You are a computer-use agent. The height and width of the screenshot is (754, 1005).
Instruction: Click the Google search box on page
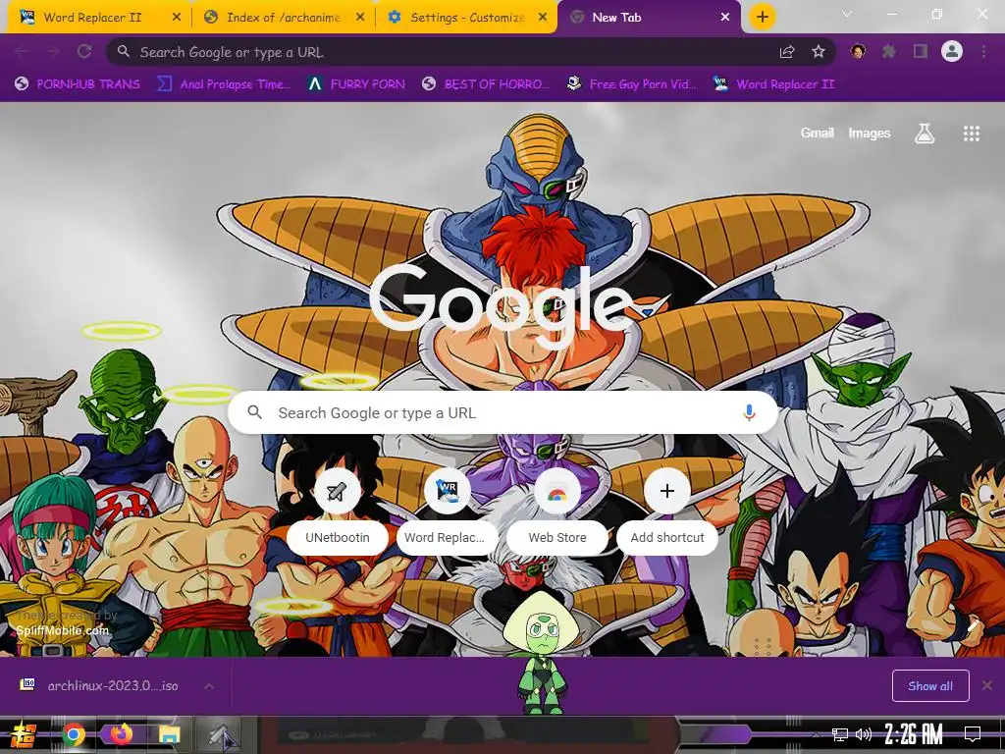503,412
